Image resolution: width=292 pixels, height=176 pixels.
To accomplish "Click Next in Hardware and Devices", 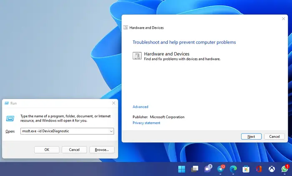I will 251,136.
